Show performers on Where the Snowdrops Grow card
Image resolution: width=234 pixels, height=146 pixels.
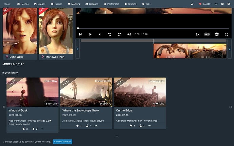pos(89,126)
